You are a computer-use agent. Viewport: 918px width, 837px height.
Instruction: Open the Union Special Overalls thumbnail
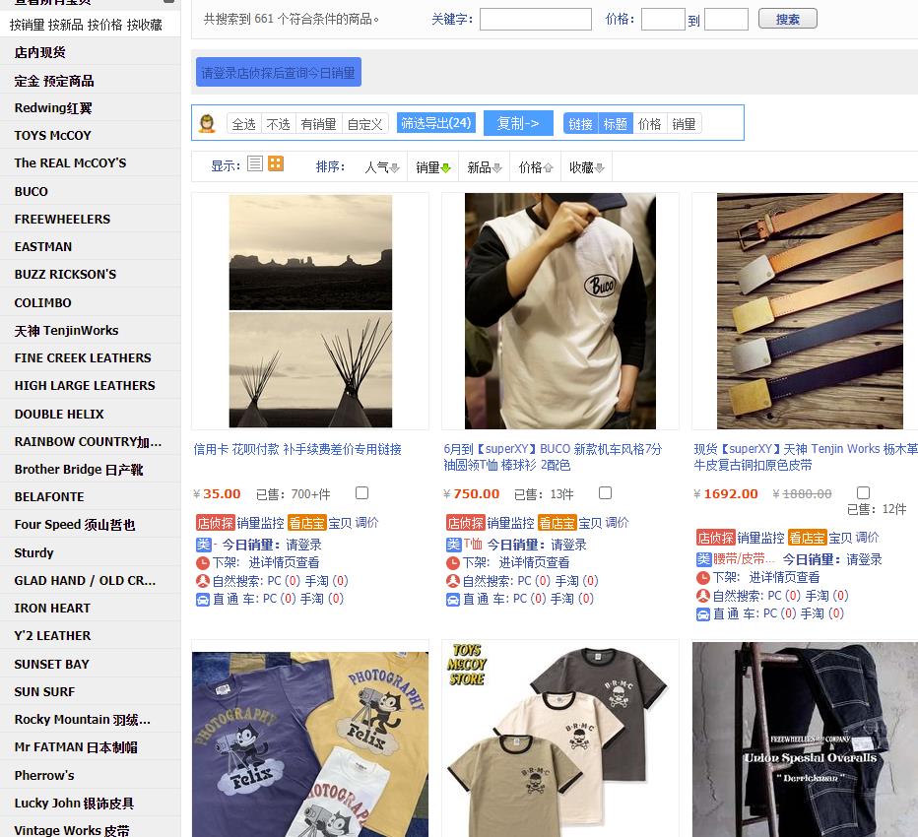point(805,740)
